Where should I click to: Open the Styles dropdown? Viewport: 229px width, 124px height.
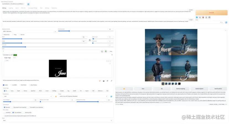coord(209,22)
